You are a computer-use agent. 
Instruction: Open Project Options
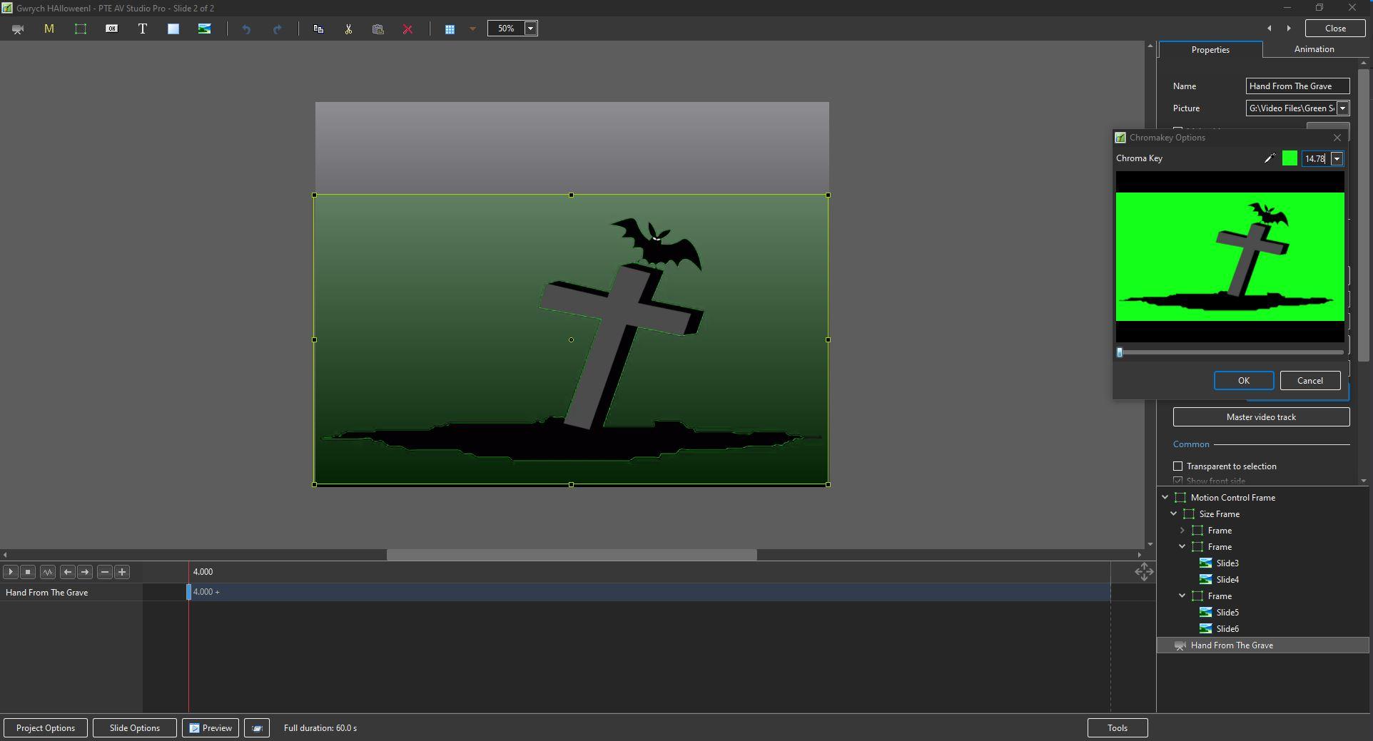[x=46, y=728]
